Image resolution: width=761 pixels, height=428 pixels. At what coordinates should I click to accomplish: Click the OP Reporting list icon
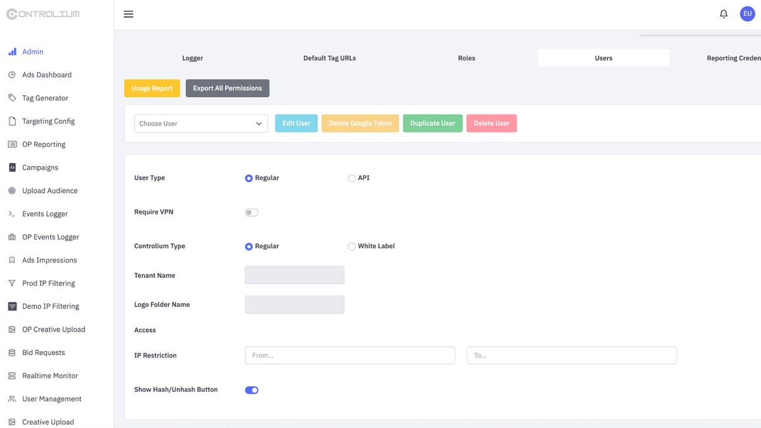12,144
